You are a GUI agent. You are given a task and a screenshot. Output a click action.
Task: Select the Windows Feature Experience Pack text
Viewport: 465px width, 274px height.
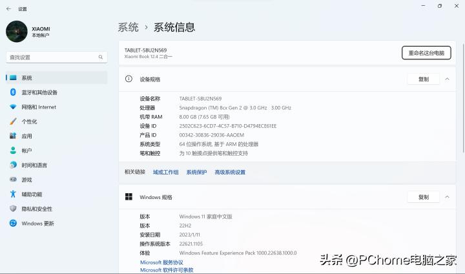pos(238,253)
